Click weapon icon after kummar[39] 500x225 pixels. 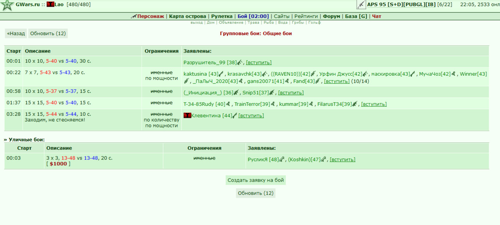311,104
